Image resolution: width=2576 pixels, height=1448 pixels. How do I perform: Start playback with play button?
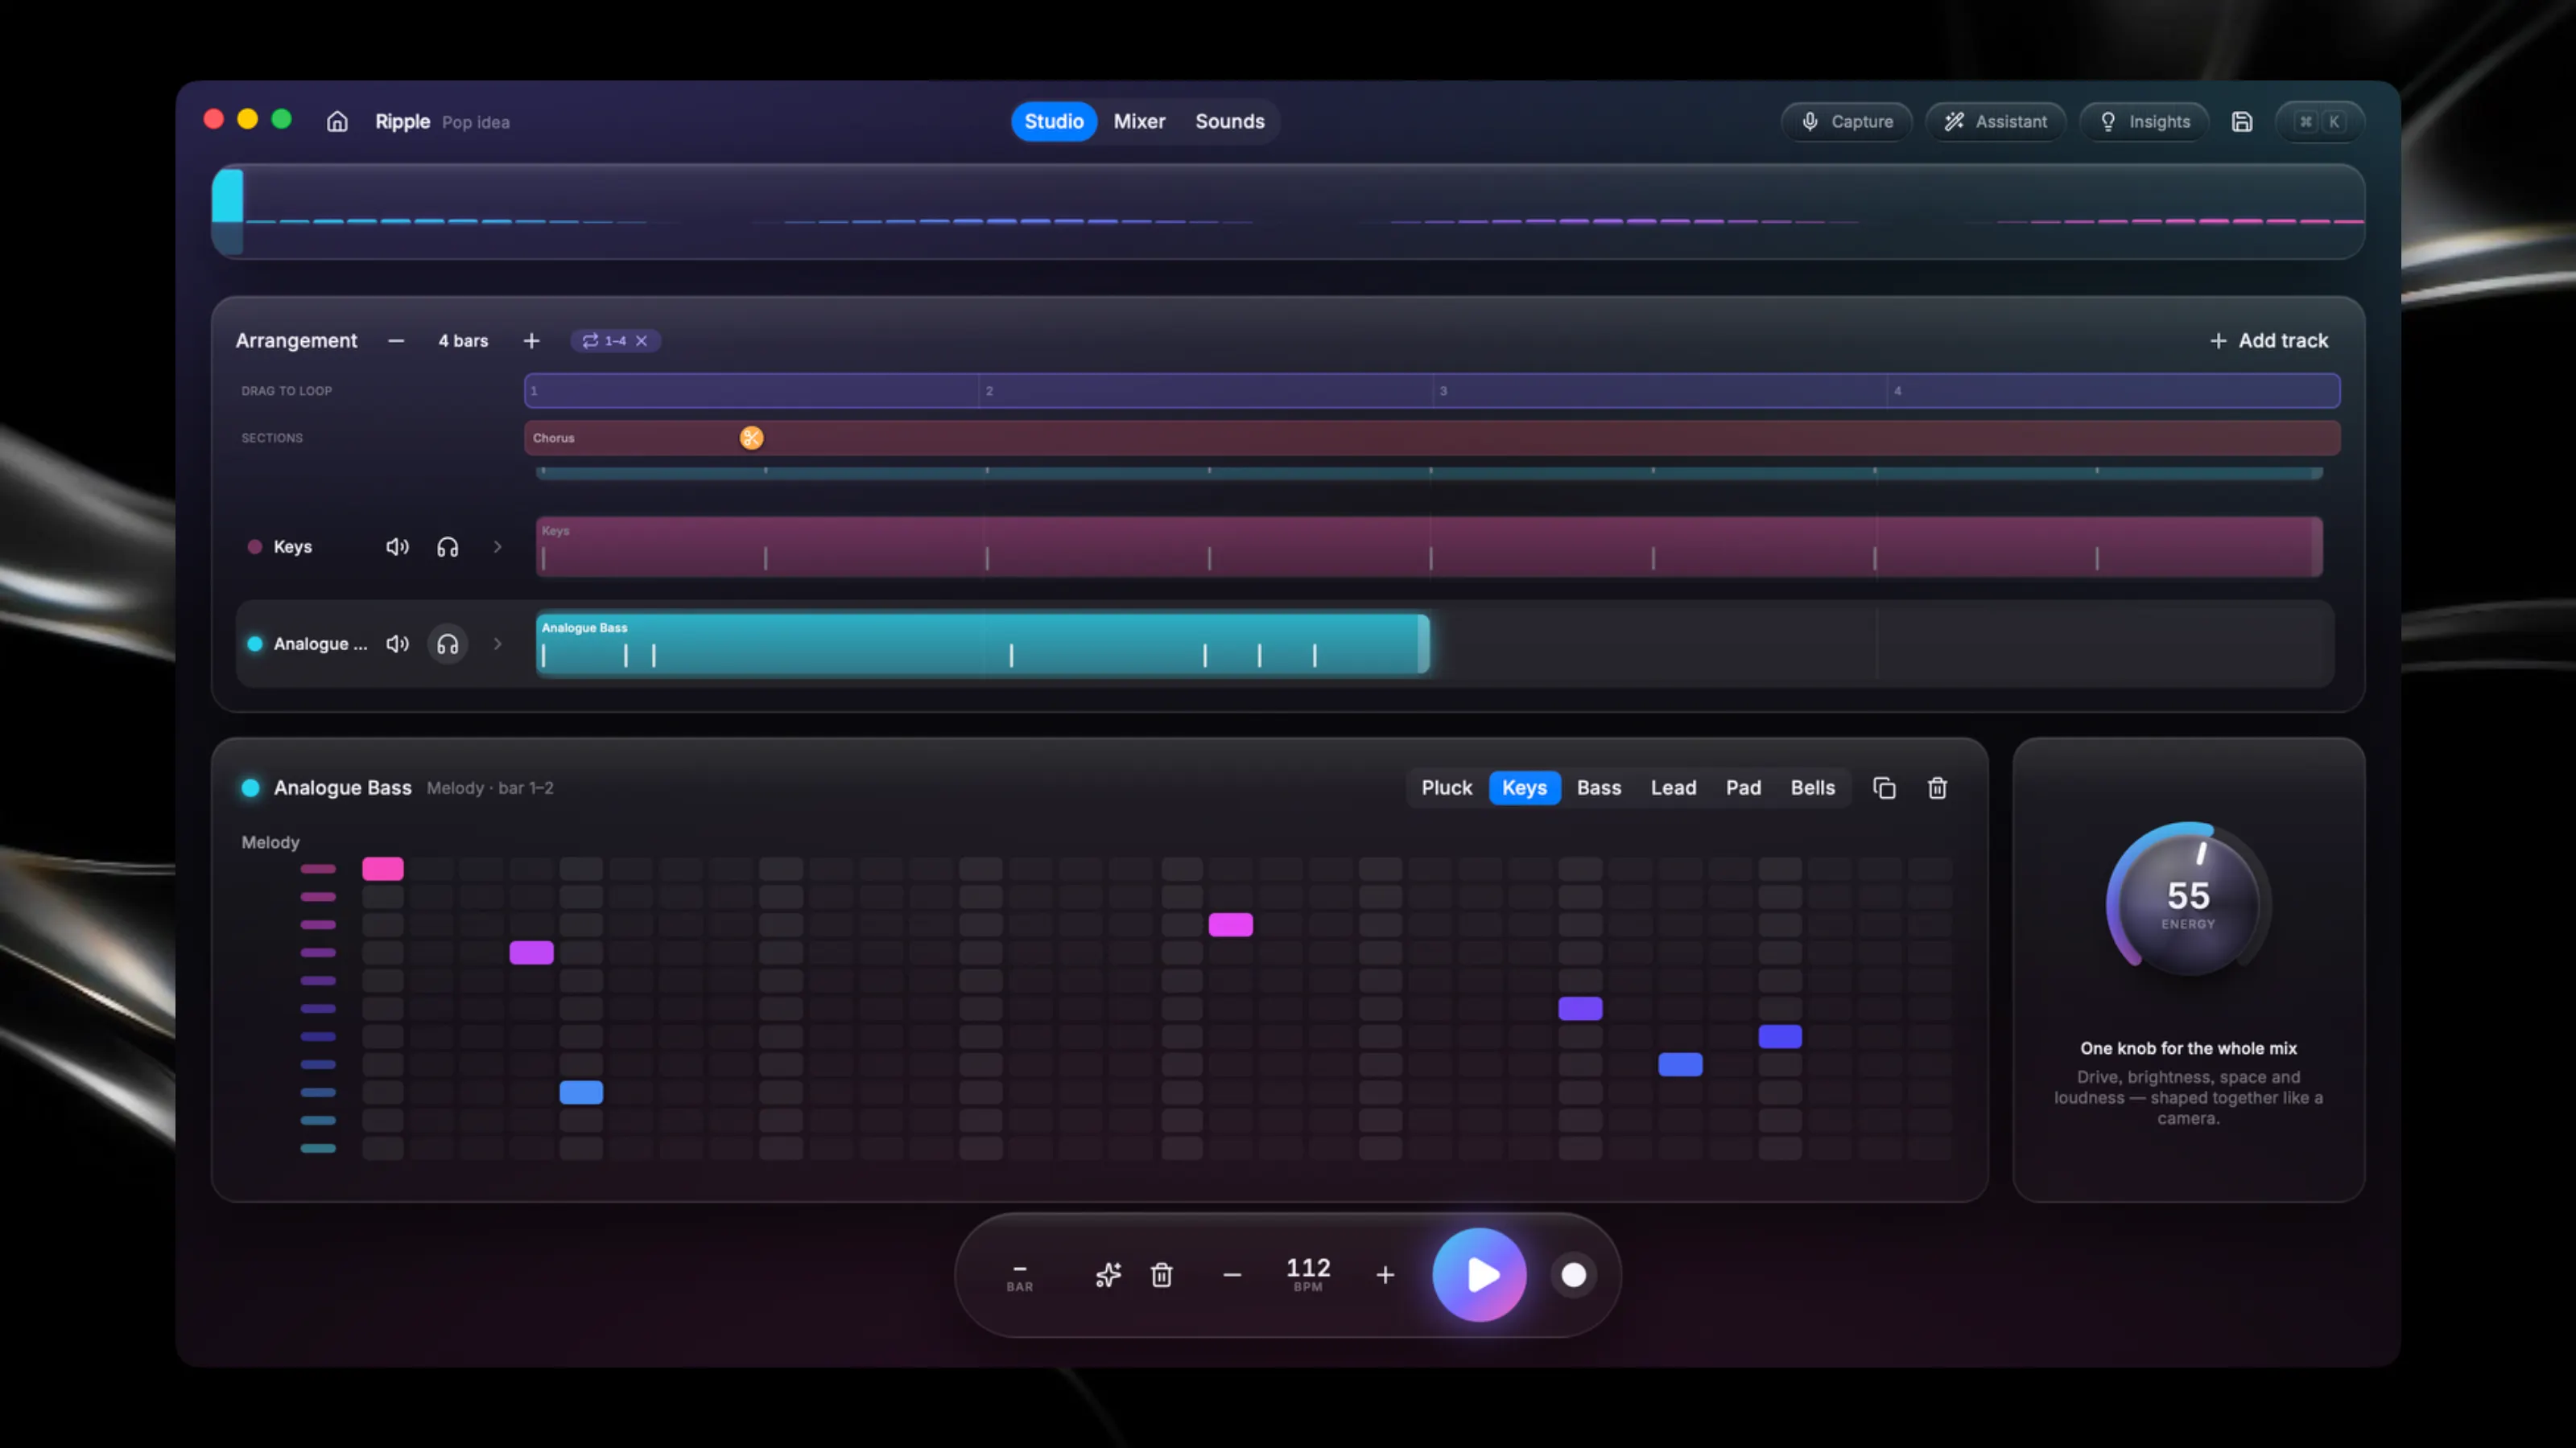point(1479,1275)
